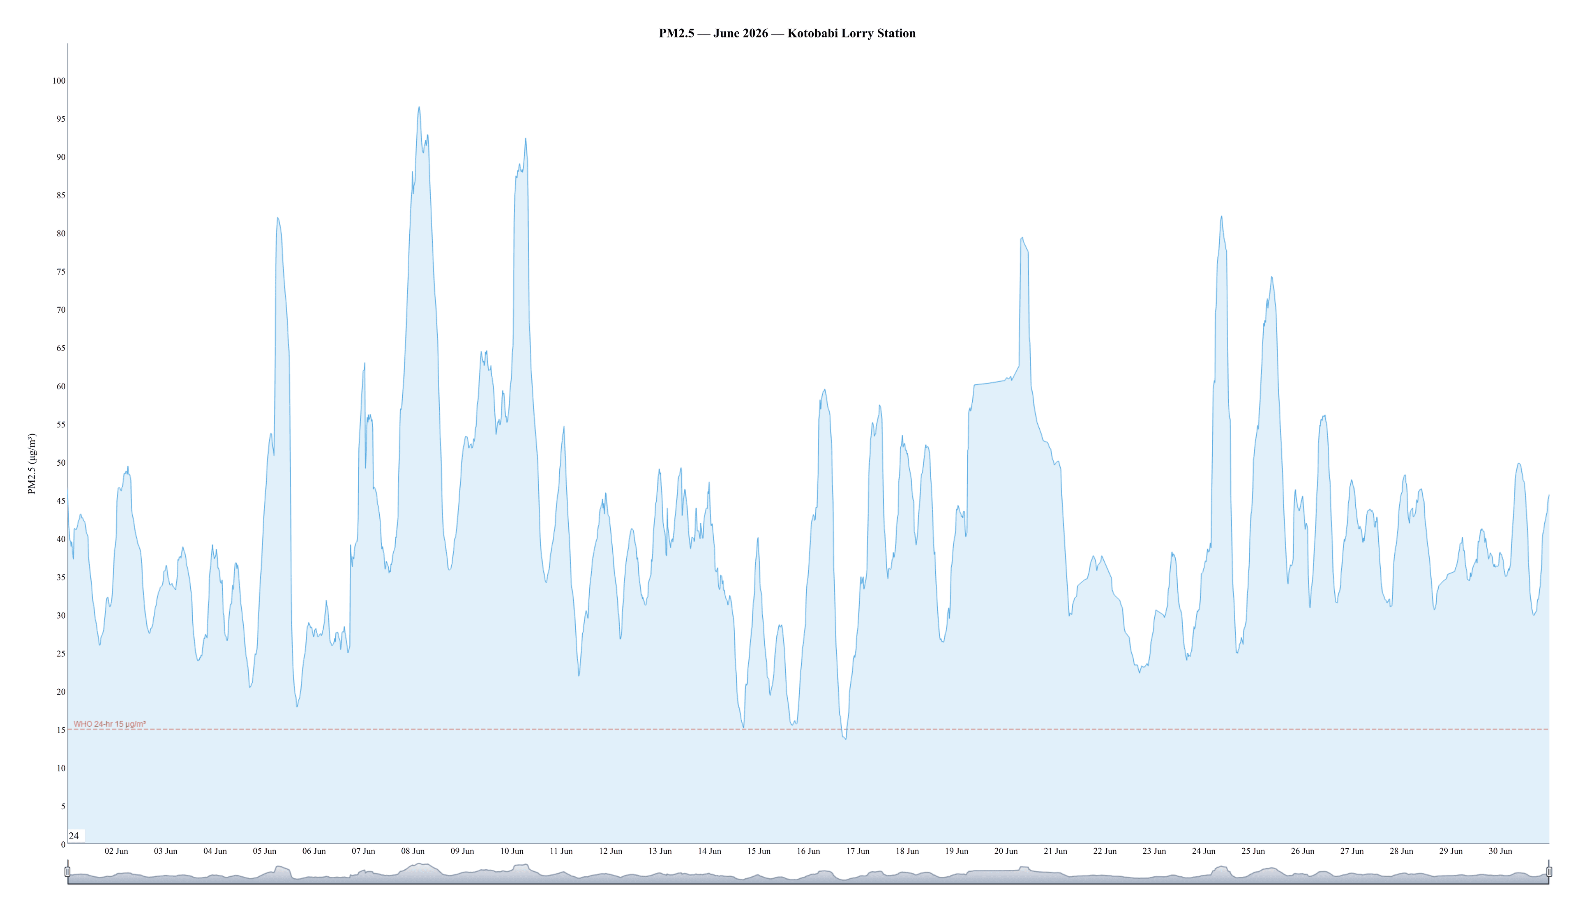Click the '17 Jun' date label

click(858, 851)
